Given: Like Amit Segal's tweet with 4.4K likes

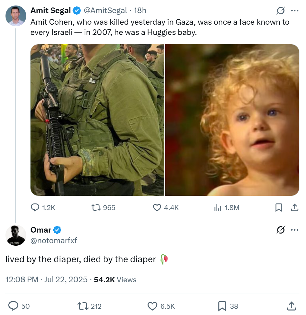Looking at the screenshot, I should 166,208.
